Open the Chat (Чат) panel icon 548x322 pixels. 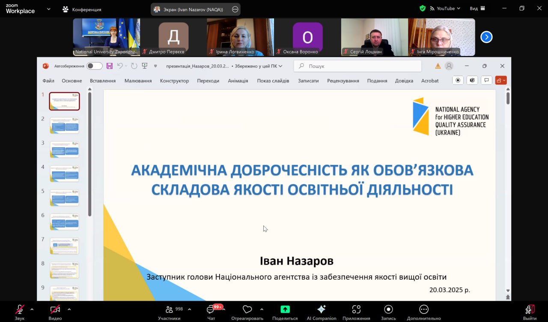[x=211, y=310]
